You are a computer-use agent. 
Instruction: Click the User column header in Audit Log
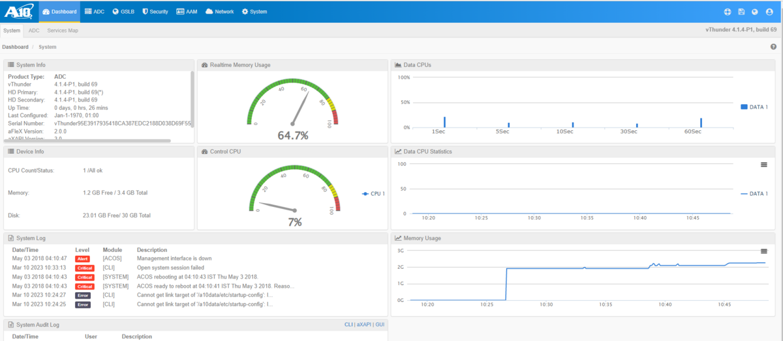tap(91, 336)
